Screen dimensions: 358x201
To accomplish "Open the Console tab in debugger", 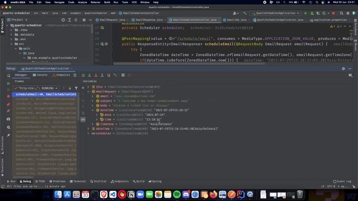I will click(40, 75).
